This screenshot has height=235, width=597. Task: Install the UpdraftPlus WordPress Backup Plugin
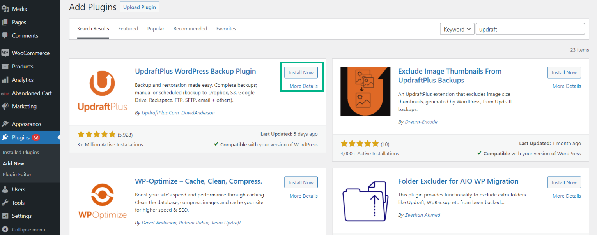click(x=301, y=72)
